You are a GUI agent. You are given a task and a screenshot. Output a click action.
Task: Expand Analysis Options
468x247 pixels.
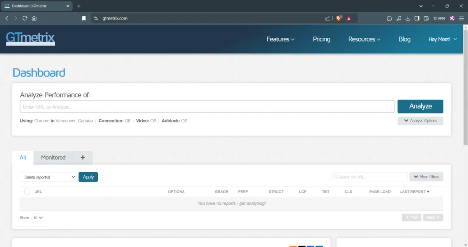[x=420, y=120]
